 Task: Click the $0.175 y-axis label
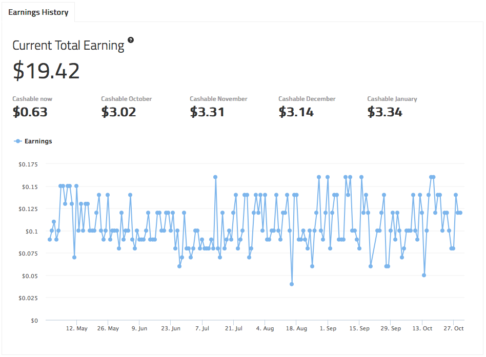[x=28, y=164]
